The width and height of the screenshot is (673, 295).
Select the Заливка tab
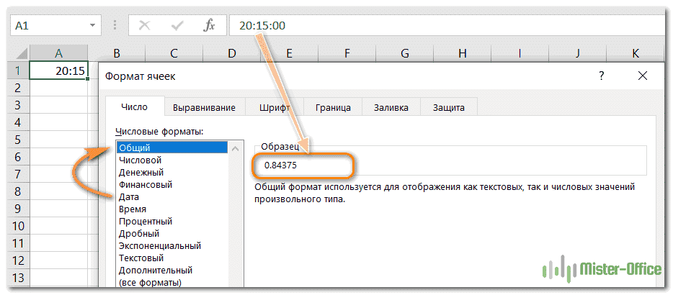pyautogui.click(x=391, y=107)
